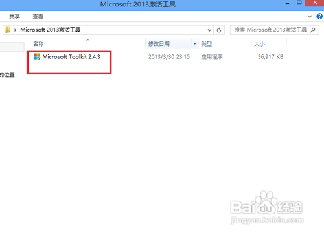Image resolution: width=324 pixels, height=239 pixels.
Task: Minimize the Explorer window
Action: [287, 3]
